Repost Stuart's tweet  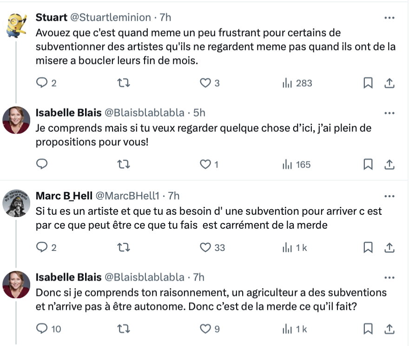pos(123,83)
